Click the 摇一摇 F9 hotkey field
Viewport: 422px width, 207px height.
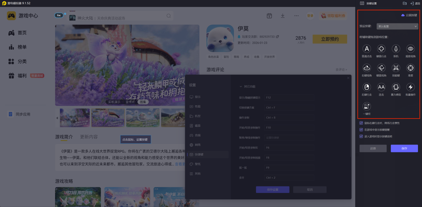[x=289, y=168]
